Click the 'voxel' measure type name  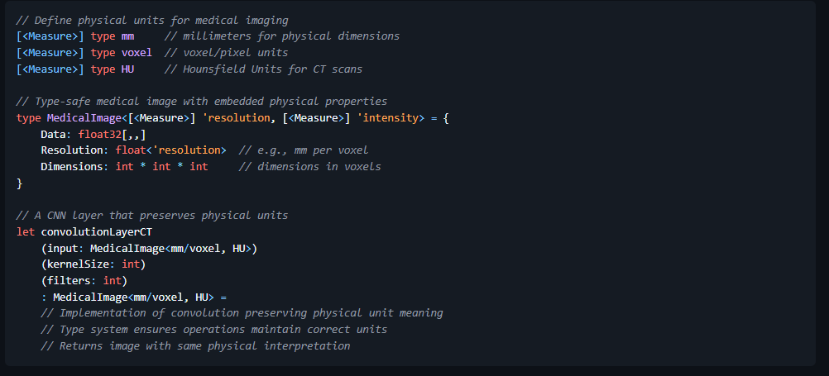tap(137, 53)
